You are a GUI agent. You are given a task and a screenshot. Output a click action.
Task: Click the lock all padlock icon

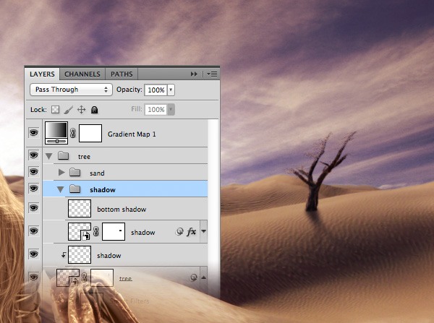point(94,110)
